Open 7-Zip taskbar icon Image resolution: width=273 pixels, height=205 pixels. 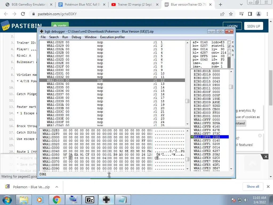tap(90, 200)
